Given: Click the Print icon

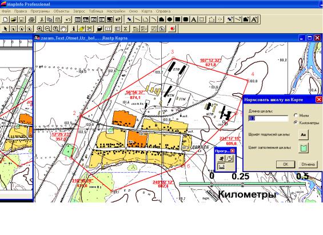Looking at the screenshot, I should click(x=32, y=19).
